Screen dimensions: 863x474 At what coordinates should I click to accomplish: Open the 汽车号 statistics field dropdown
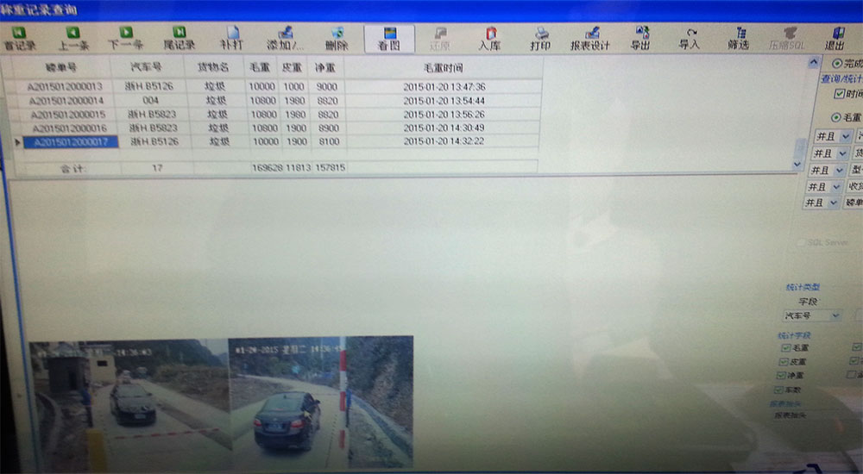(835, 316)
